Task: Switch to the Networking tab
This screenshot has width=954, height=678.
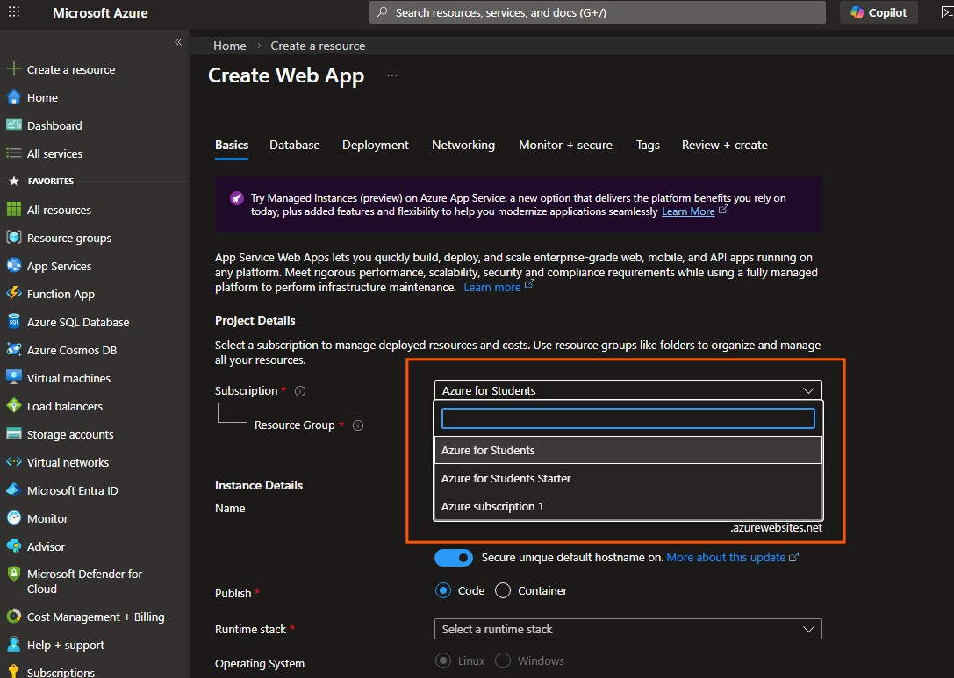Action: [x=463, y=146]
